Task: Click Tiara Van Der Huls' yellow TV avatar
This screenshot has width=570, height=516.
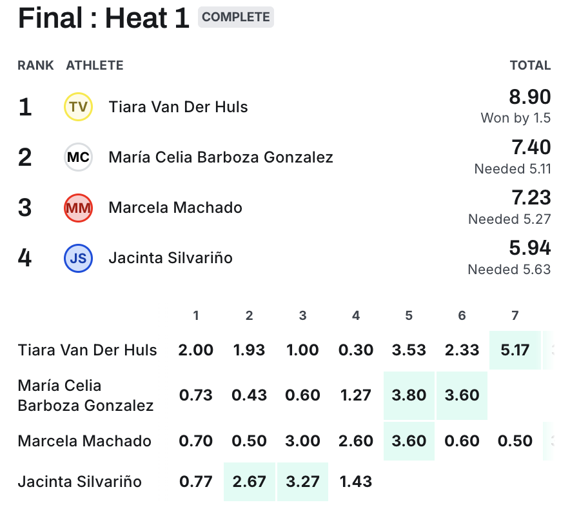Action: [x=78, y=106]
